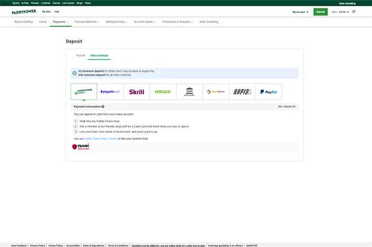The image size is (372, 247).
Task: Choose the Rapid transfer tile
Action: click(242, 91)
